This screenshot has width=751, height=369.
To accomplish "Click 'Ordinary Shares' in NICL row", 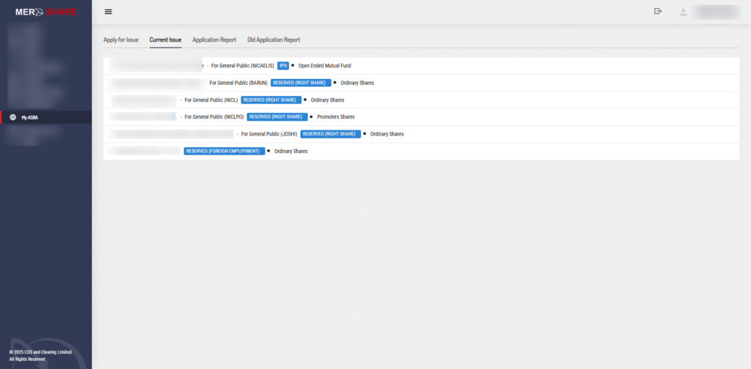I will [x=328, y=100].
